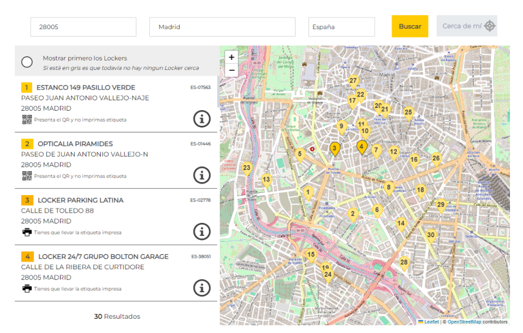This screenshot has height=333, width=523.
Task: Select map marker 28
Action: click(x=404, y=264)
